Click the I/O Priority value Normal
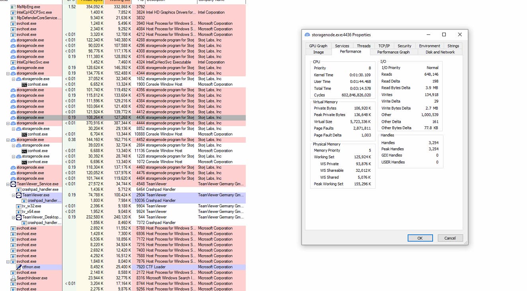 (x=432, y=68)
